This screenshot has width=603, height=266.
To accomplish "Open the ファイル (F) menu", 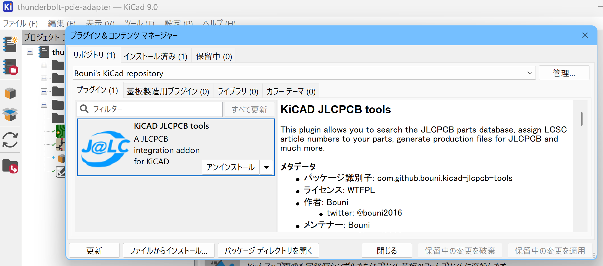I will (20, 23).
